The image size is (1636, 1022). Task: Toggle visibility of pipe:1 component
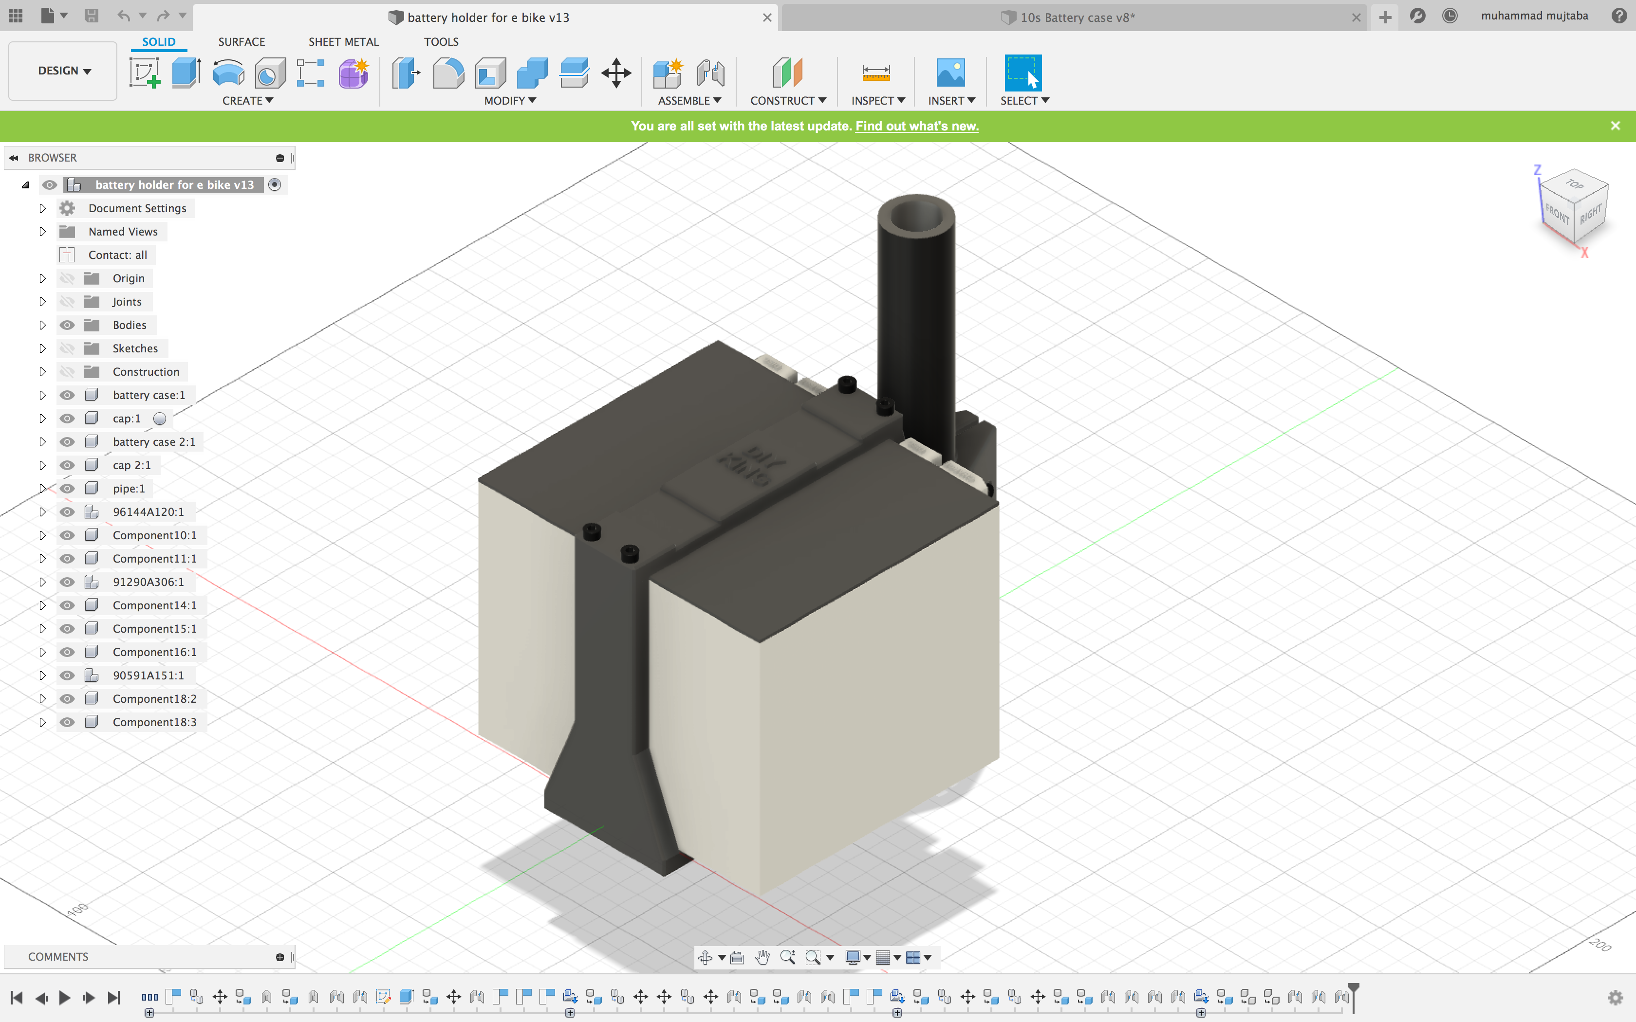(x=68, y=488)
